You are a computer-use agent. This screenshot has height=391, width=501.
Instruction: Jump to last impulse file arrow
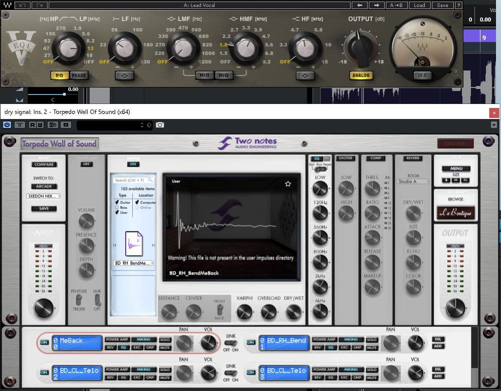[153, 245]
